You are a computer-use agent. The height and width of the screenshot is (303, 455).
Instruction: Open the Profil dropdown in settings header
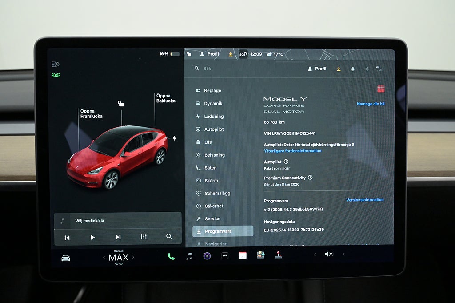click(317, 69)
